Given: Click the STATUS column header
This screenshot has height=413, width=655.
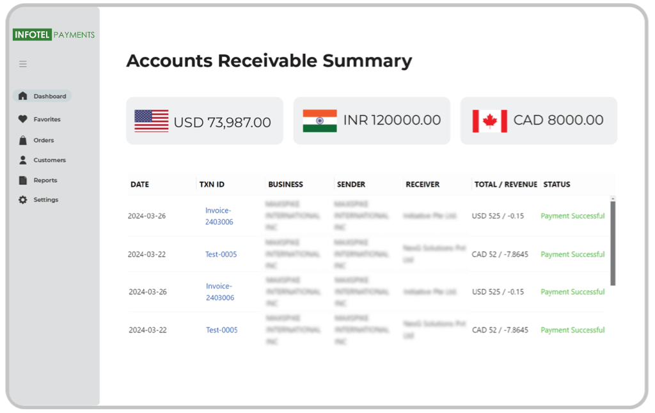Looking at the screenshot, I should (556, 184).
